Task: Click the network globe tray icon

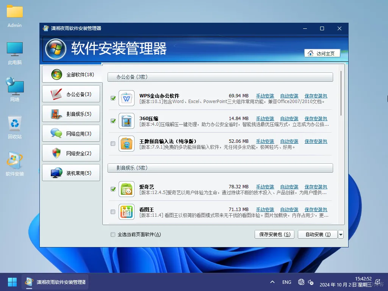Action: [301, 282]
